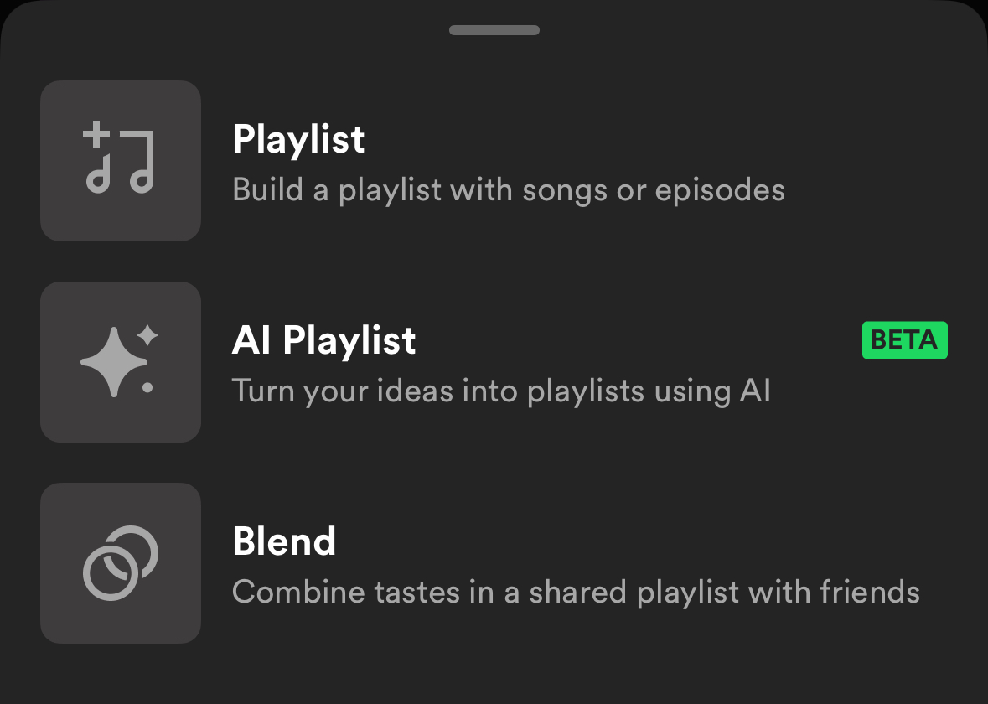This screenshot has height=704, width=988.
Task: Click the small sparkle star above large one
Action: 147,335
